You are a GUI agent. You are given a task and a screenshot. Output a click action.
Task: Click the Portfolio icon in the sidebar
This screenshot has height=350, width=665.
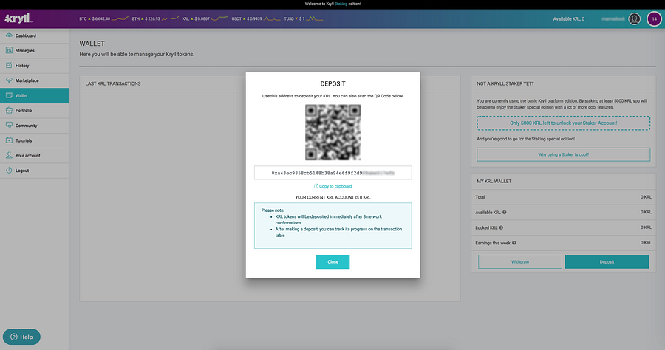tap(9, 110)
